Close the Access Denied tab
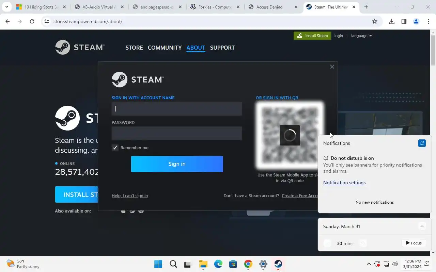Screen dimensions: 436x272 point(296,7)
